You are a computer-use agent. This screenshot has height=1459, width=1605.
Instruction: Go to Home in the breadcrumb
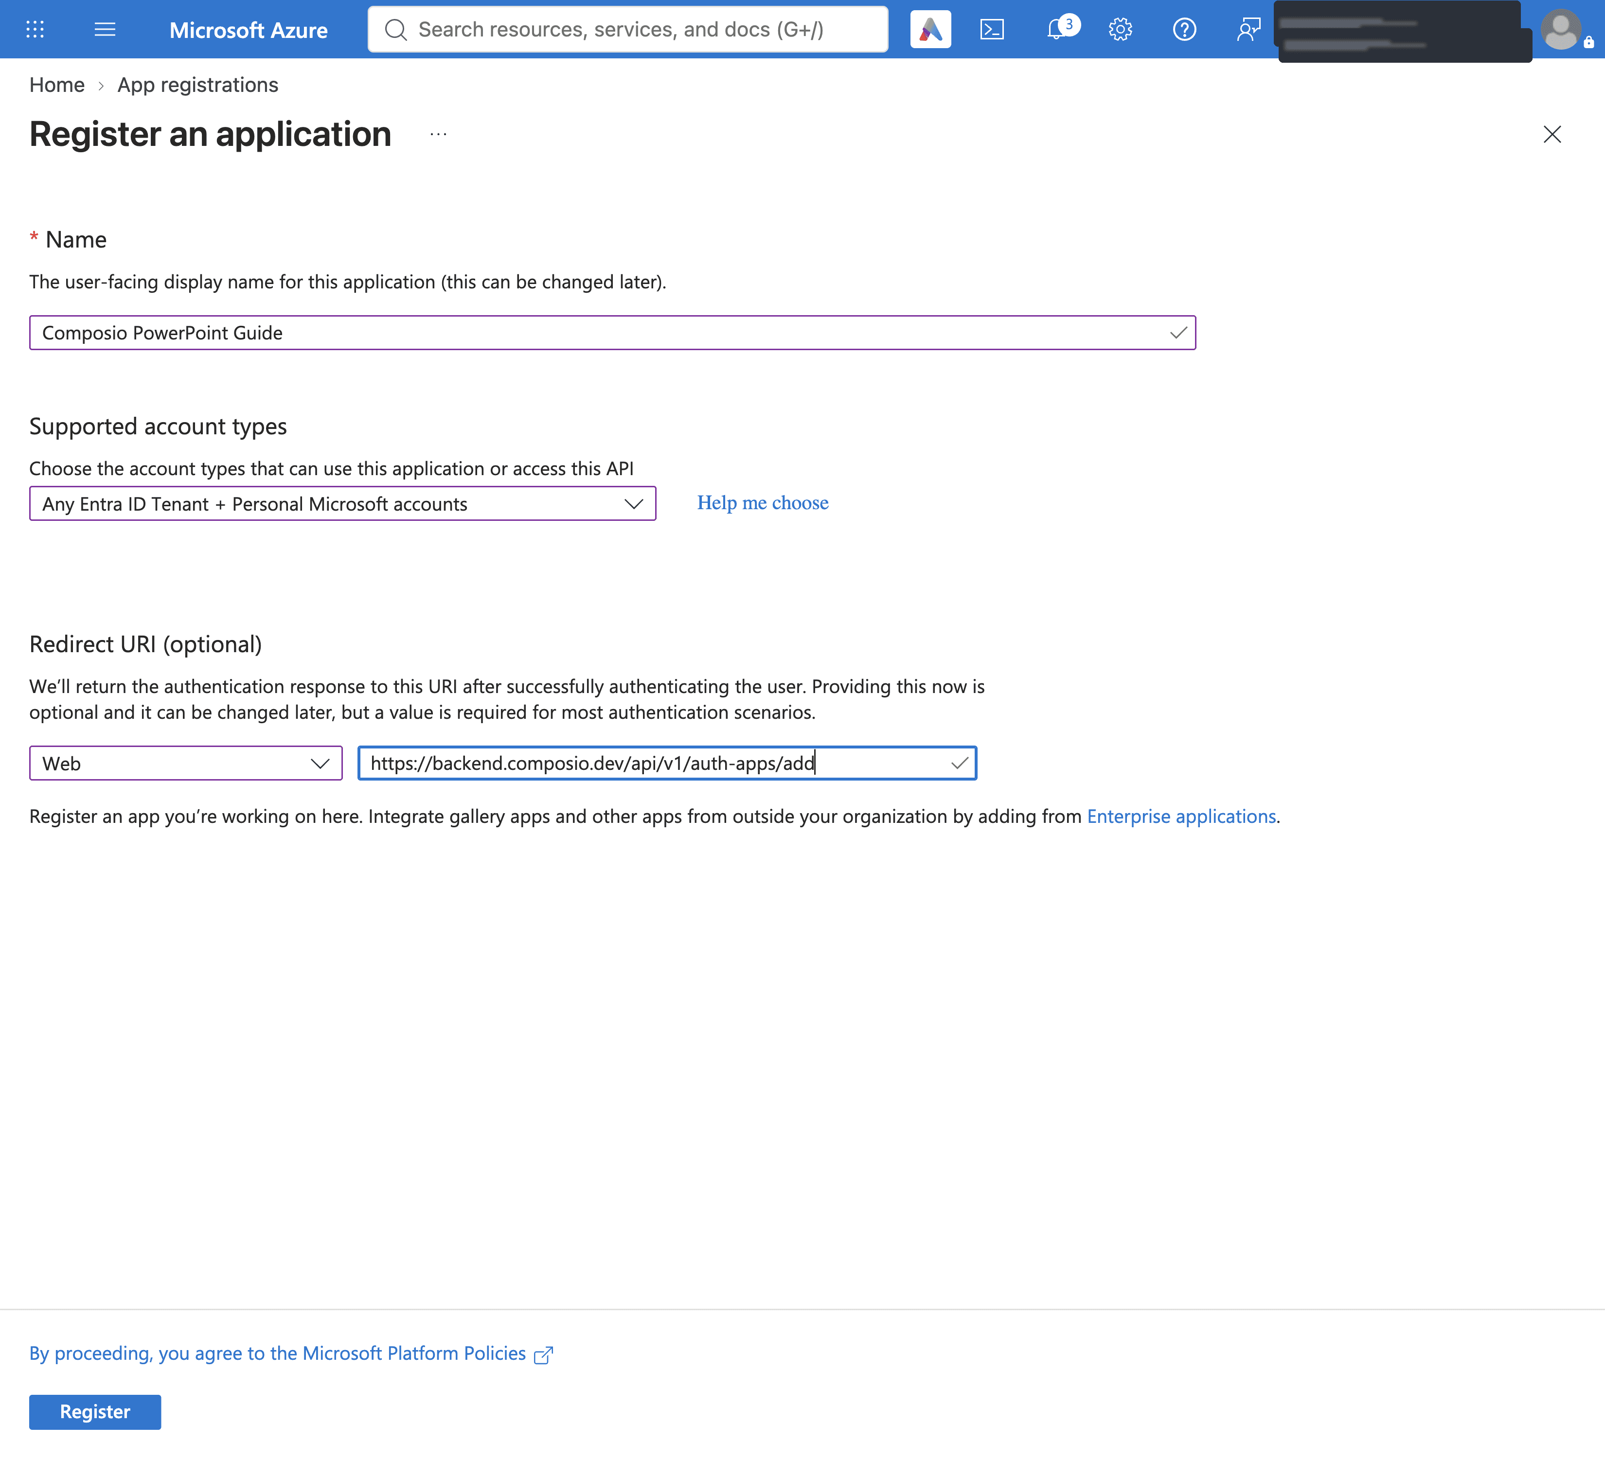tap(56, 84)
